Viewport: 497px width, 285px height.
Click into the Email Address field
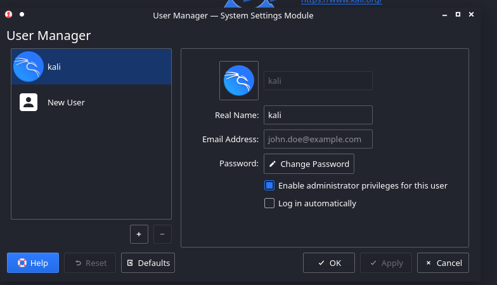(x=318, y=139)
